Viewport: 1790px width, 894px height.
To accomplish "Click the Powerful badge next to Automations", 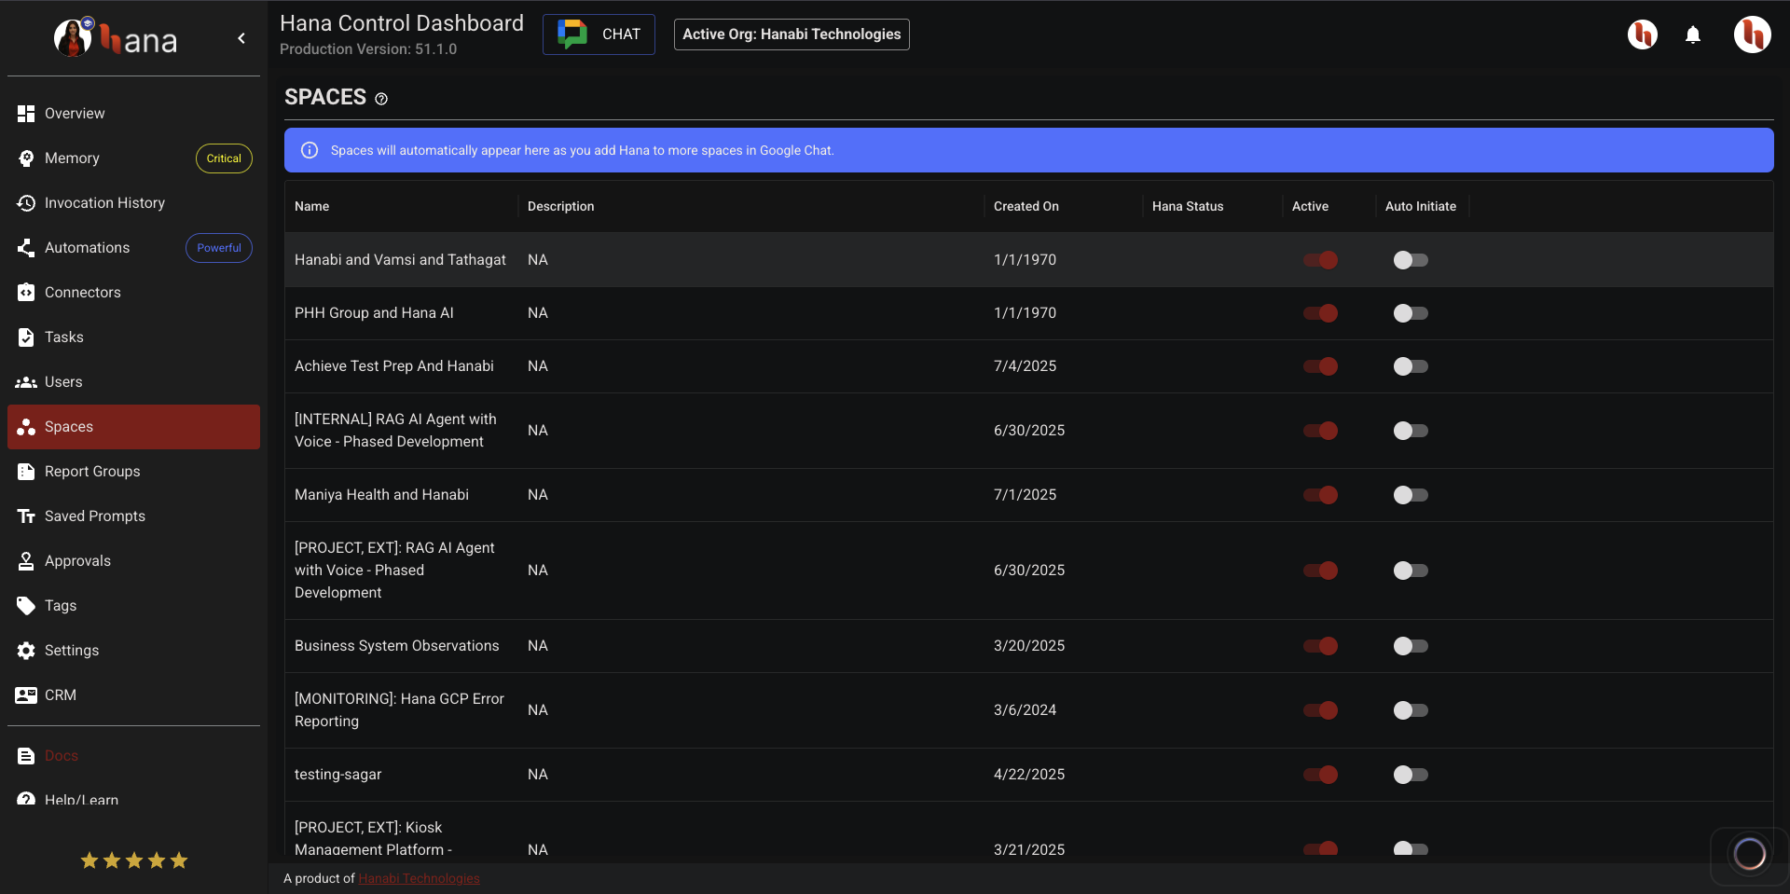I will point(219,248).
